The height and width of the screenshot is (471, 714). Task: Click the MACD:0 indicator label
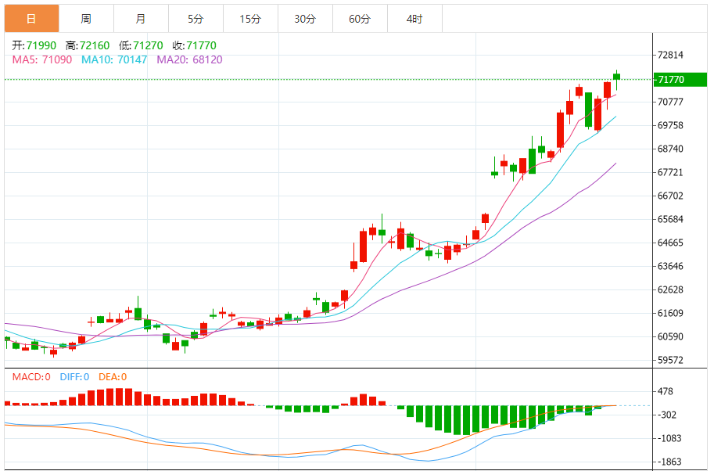pos(31,377)
